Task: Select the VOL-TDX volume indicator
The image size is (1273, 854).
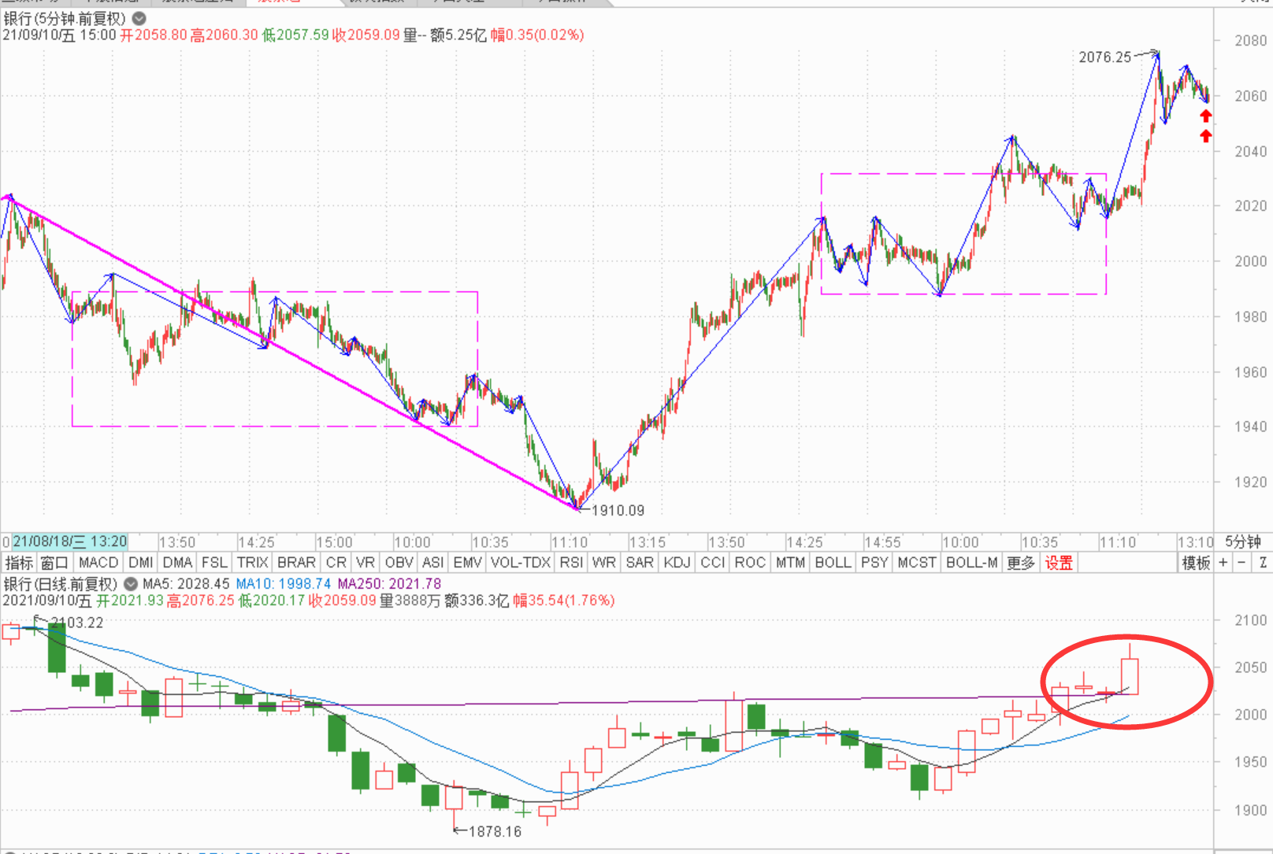Action: tap(521, 563)
